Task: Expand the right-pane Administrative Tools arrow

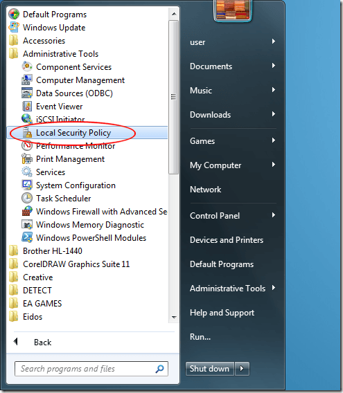Action: (274, 288)
